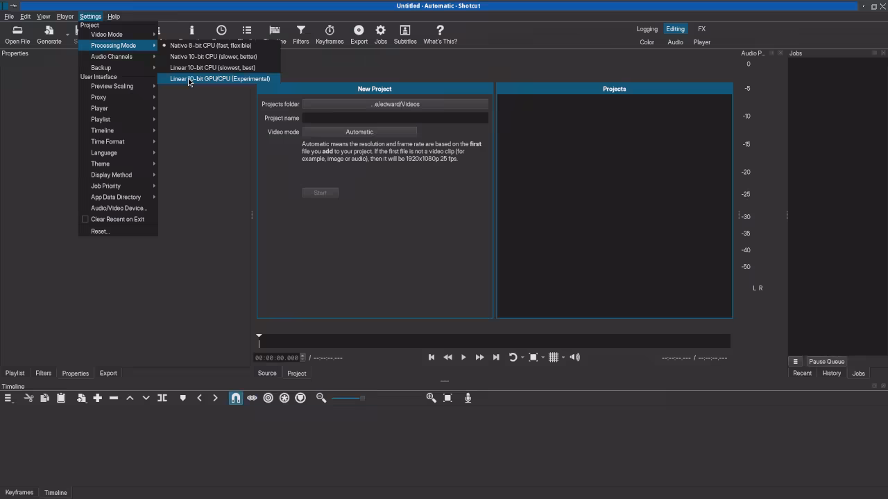This screenshot has width=888, height=499.
Task: Click the Reset... menu entry
Action: tap(119, 231)
